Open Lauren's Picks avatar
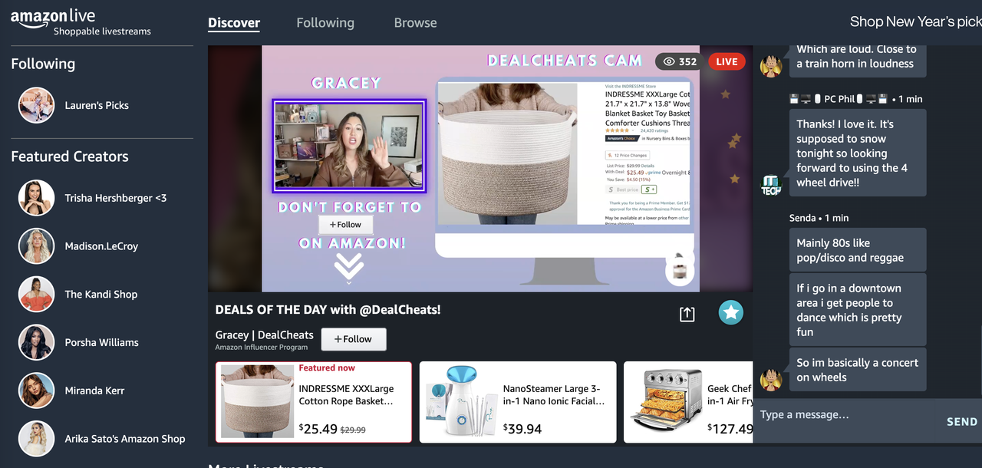Viewport: 982px width, 468px height. (x=37, y=105)
